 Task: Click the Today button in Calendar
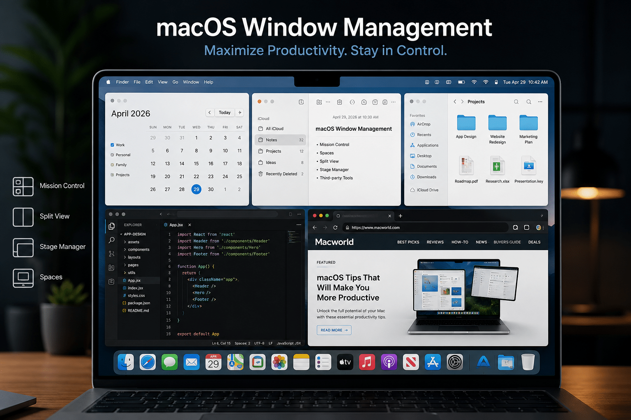(225, 112)
